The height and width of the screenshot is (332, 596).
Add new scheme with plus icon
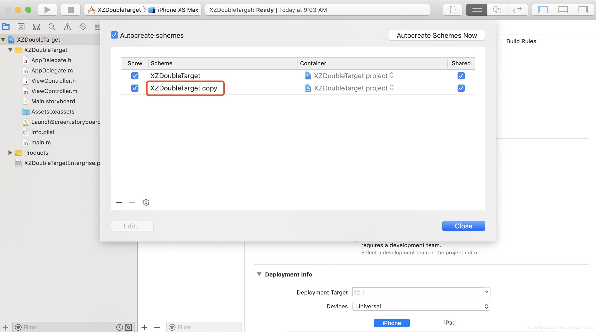[119, 203]
